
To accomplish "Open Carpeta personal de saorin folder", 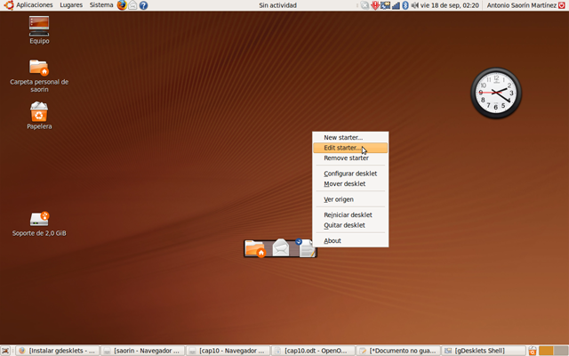I will tap(39, 69).
